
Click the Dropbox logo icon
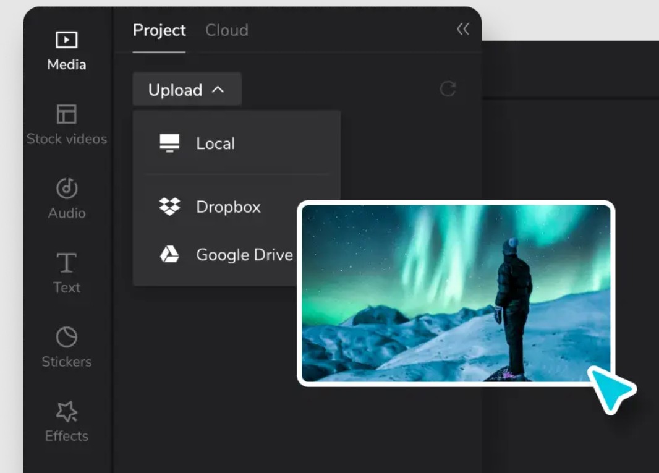169,207
